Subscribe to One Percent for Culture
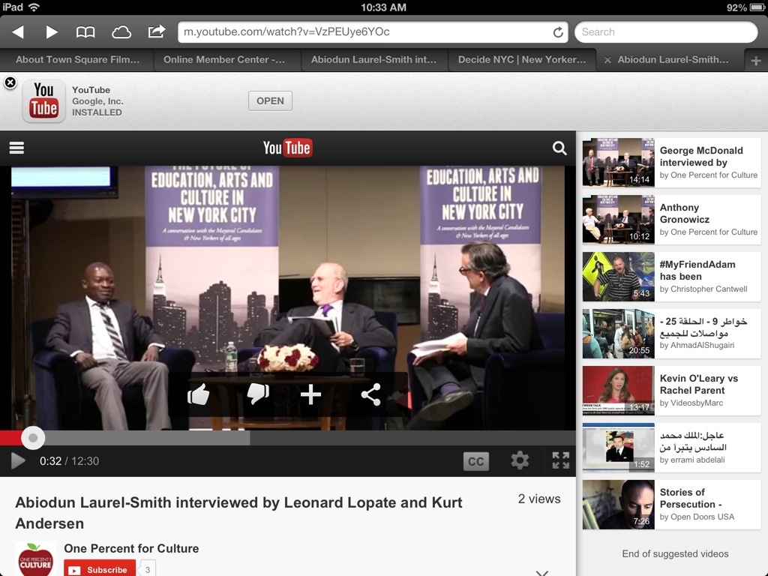Screen dimensions: 768x576 point(100,569)
